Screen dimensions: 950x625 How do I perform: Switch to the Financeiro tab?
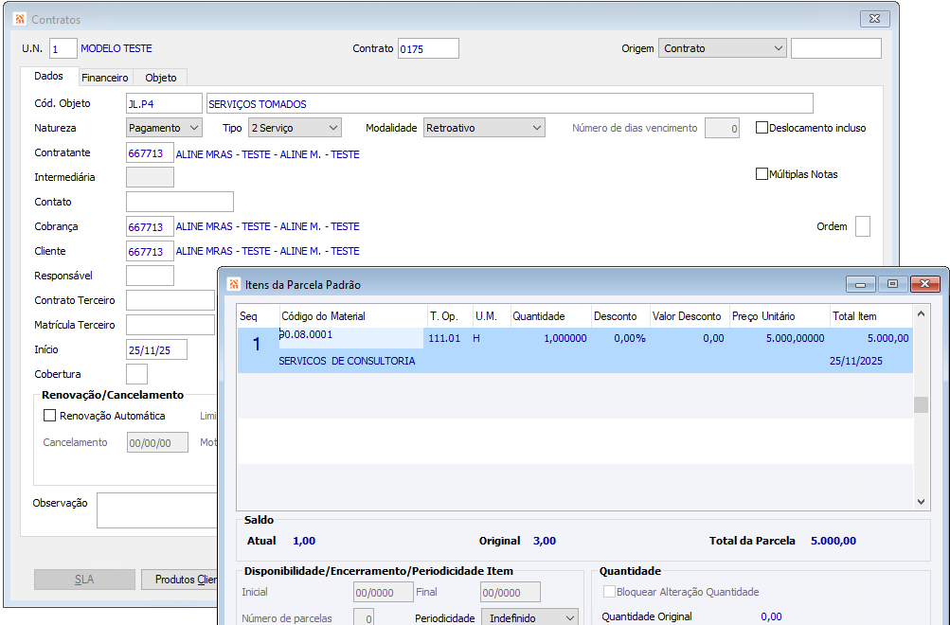pos(104,78)
